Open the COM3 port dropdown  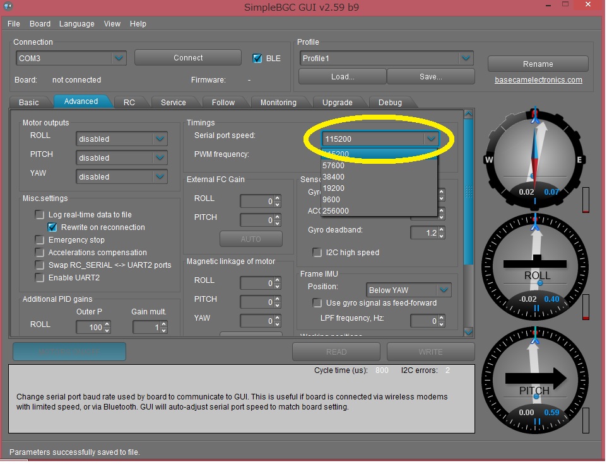tap(119, 59)
